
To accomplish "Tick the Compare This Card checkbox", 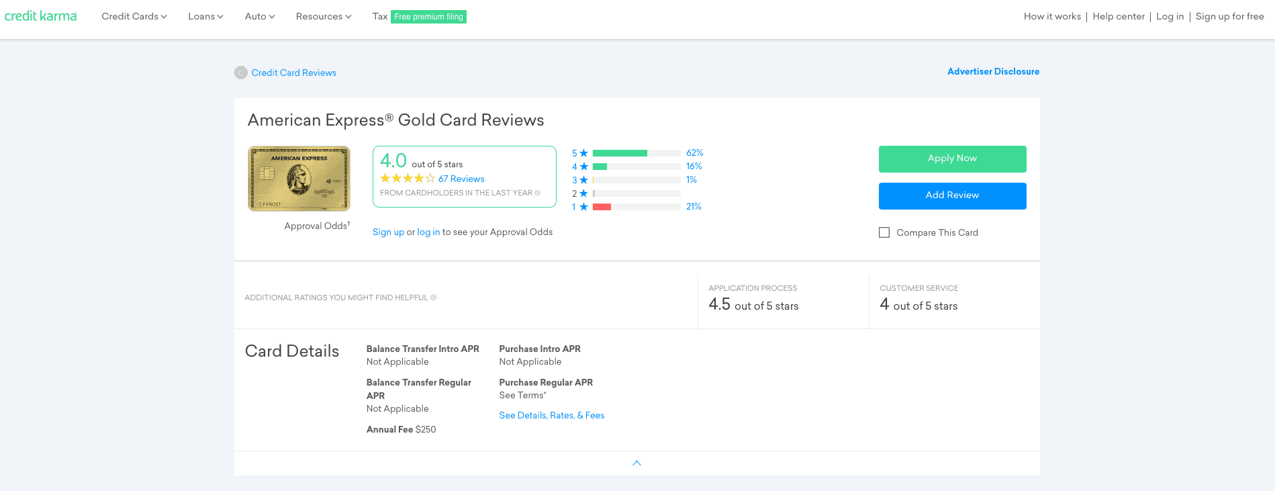I will [x=884, y=232].
